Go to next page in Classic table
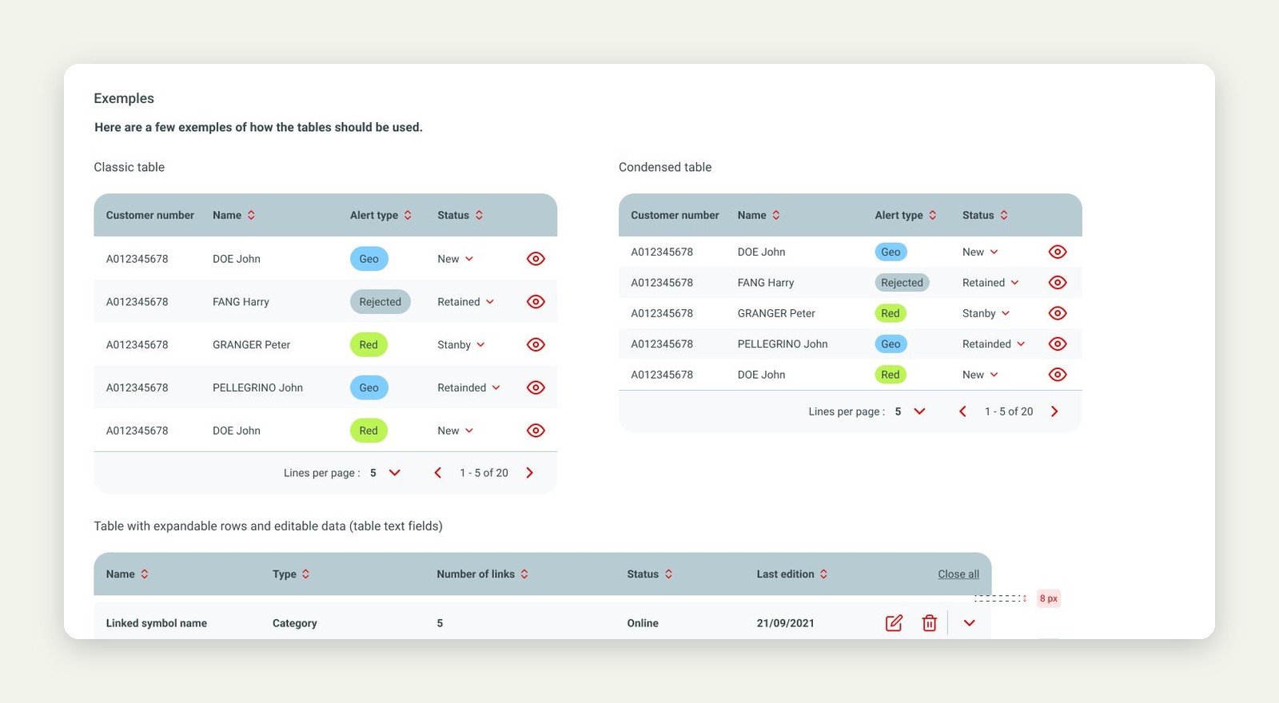 coord(529,473)
